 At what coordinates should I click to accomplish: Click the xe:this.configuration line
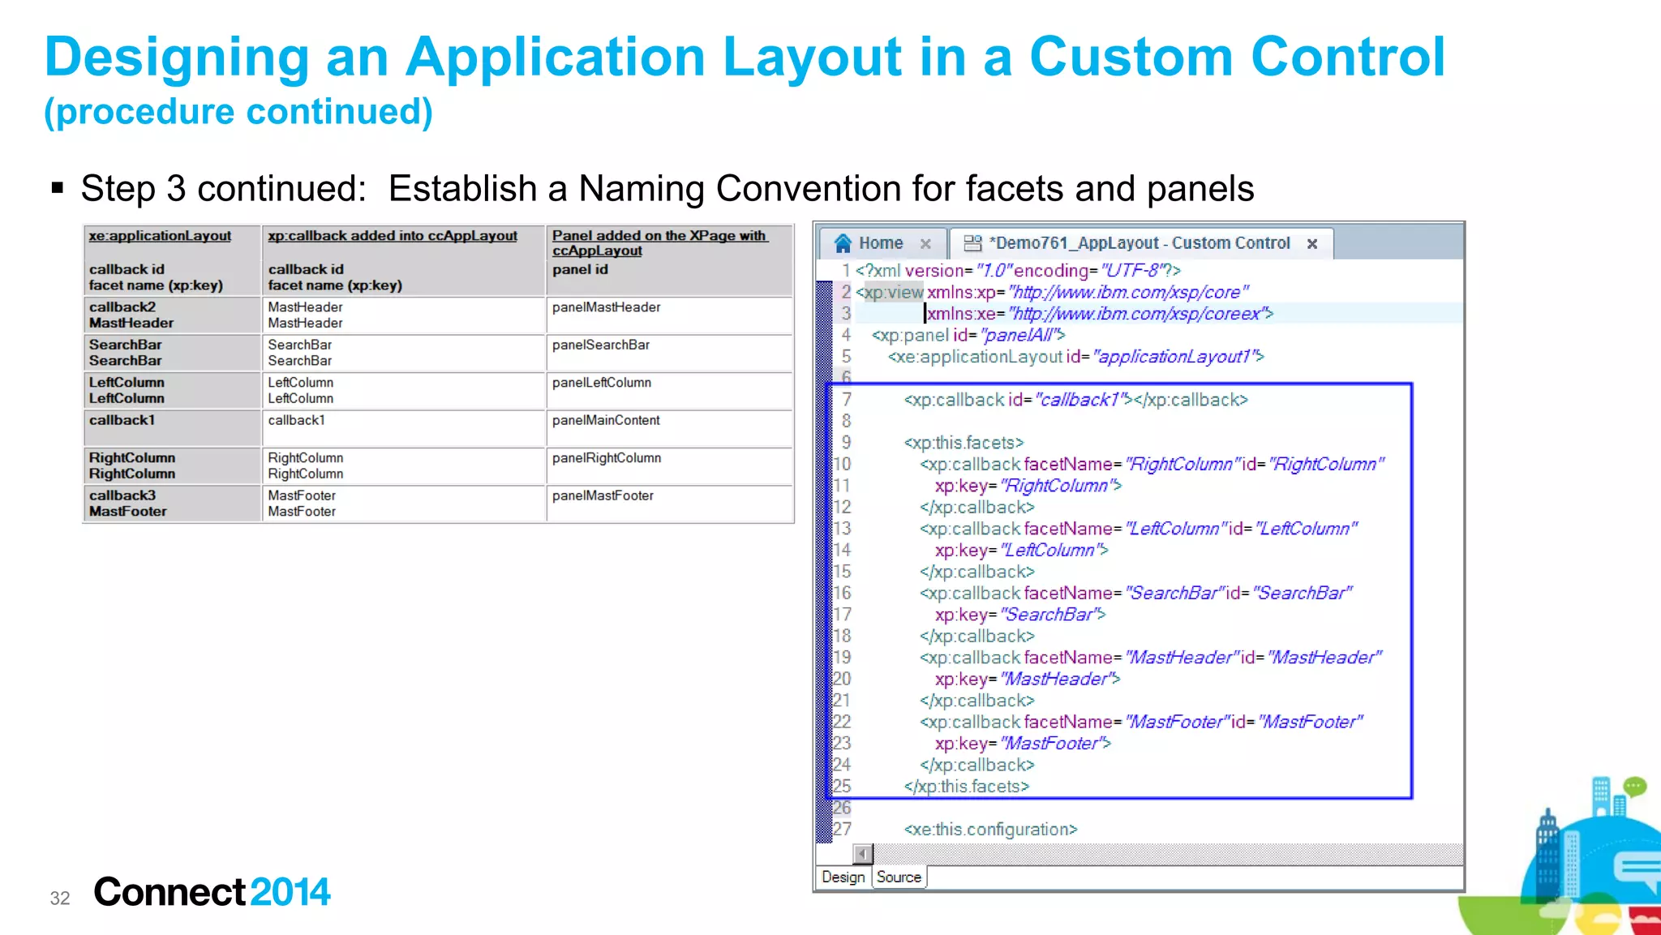(x=990, y=830)
